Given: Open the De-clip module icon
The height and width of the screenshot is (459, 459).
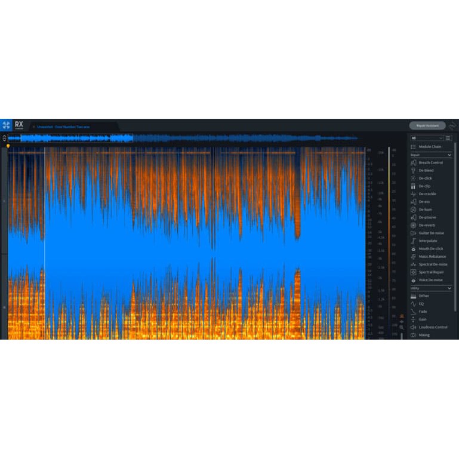Looking at the screenshot, I should point(413,186).
